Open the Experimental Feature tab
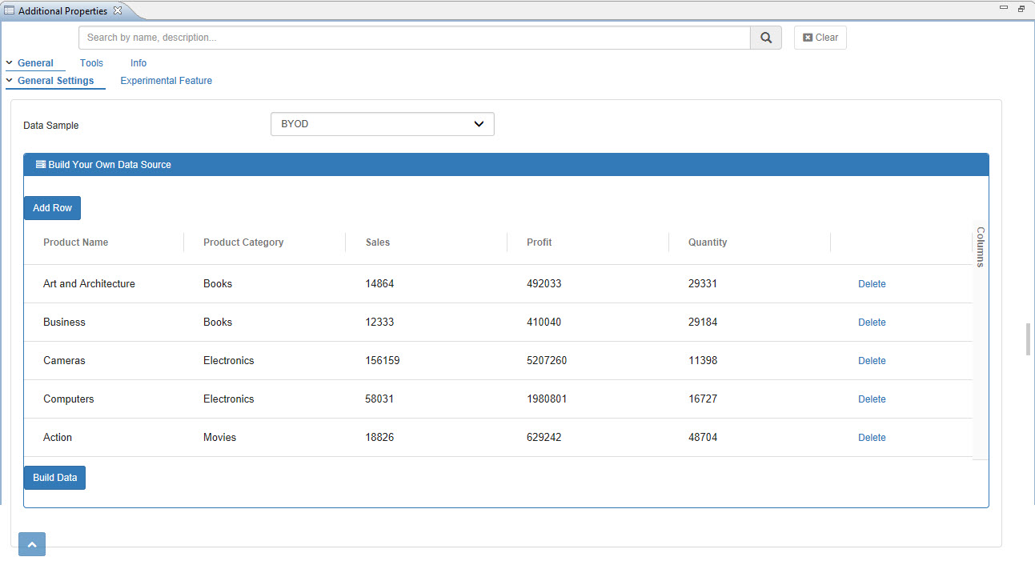1035x569 pixels. click(166, 81)
